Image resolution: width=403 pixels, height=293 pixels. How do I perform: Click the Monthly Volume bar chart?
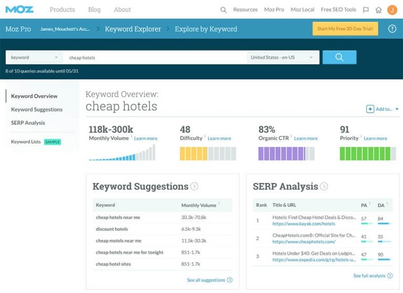click(x=122, y=153)
